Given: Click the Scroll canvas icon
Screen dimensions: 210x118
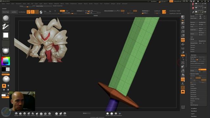Looking at the screenshot, I should (183, 23).
